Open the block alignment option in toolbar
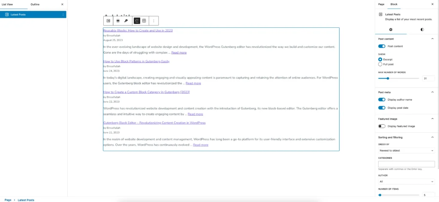The height and width of the screenshot is (202, 439). (x=118, y=20)
